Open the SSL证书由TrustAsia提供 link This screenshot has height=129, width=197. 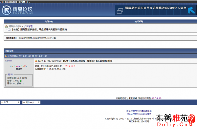[139, 114]
